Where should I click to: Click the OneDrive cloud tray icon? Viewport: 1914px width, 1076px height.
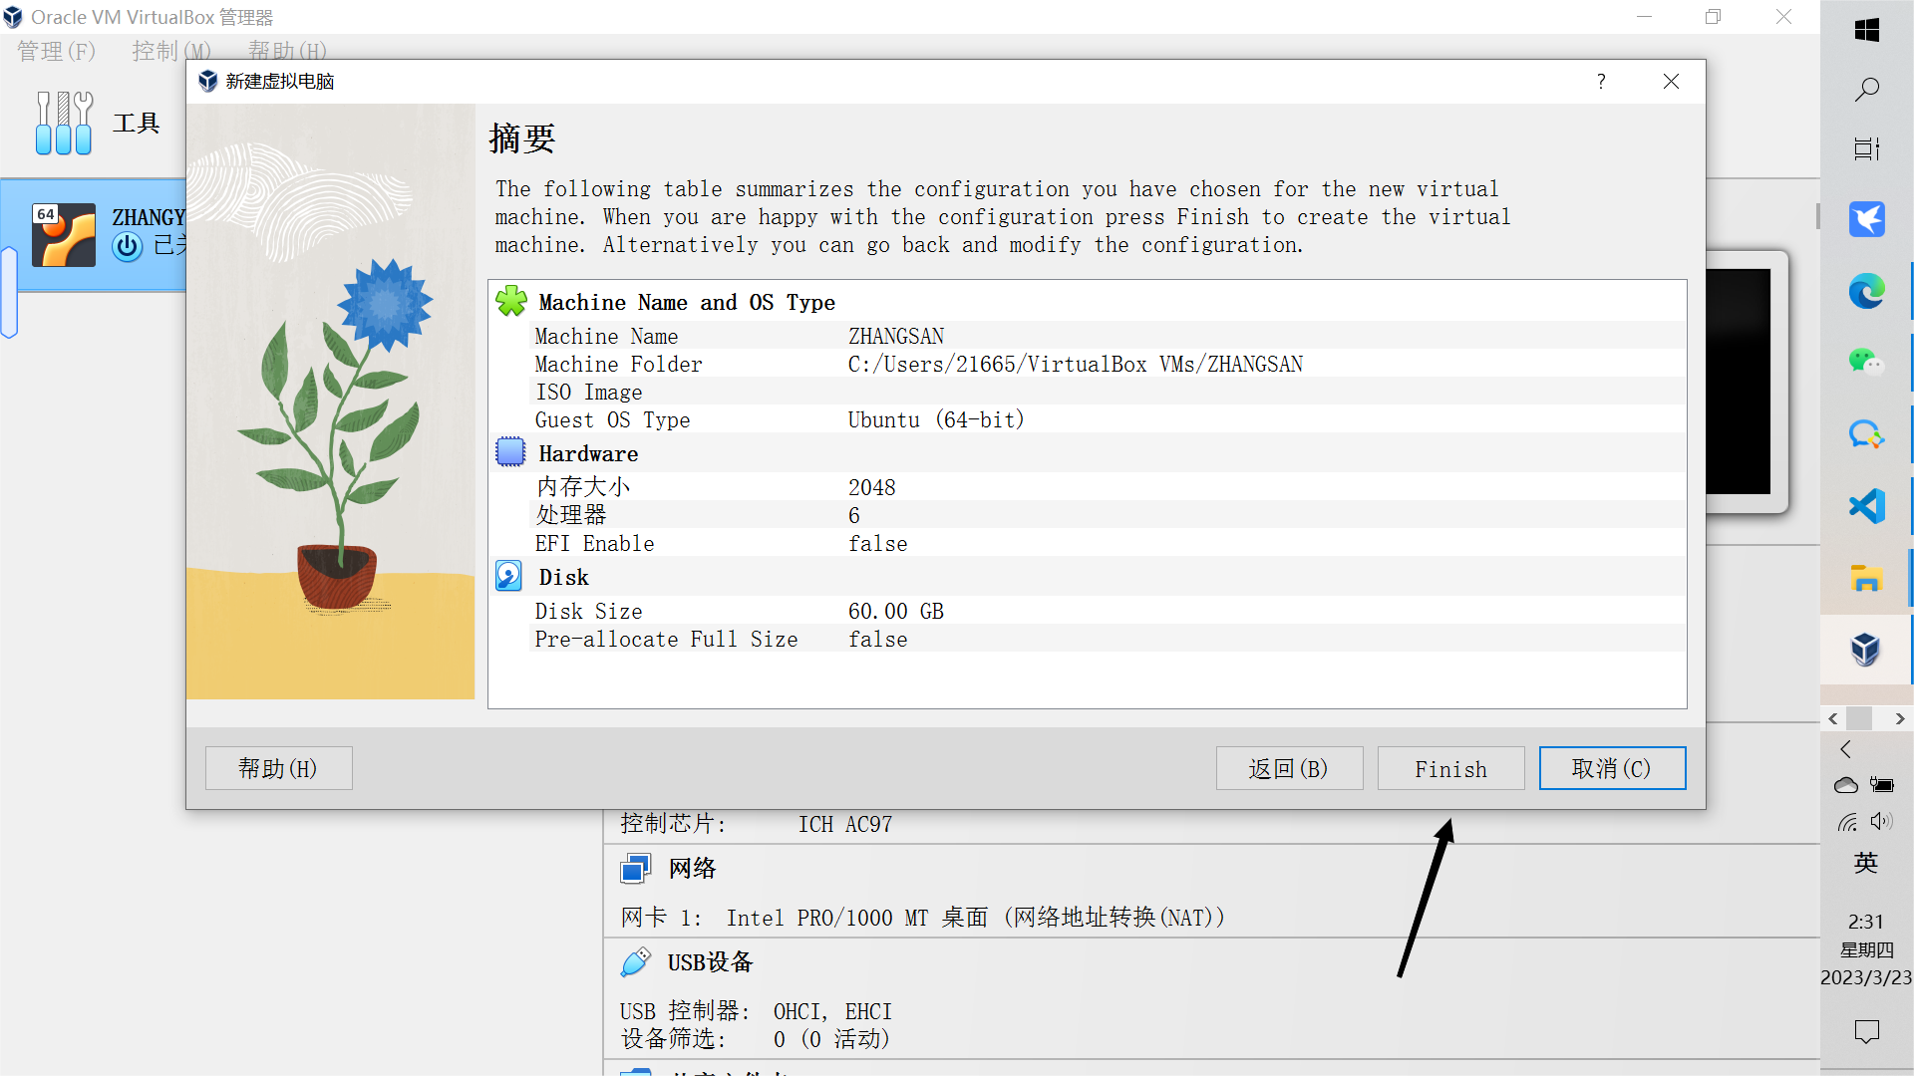(x=1846, y=785)
